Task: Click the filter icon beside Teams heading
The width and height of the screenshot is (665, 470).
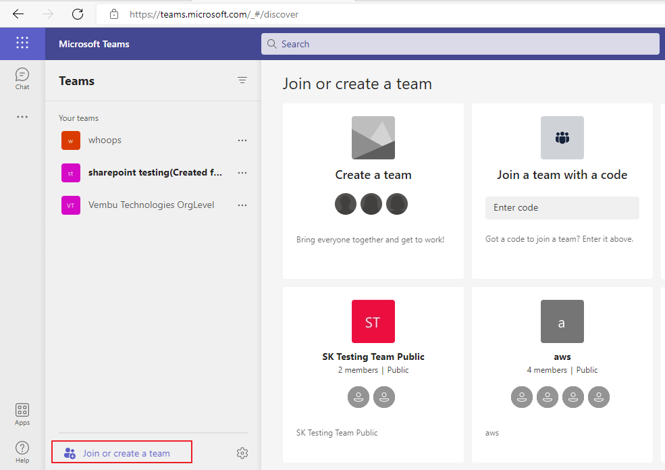Action: tap(242, 80)
